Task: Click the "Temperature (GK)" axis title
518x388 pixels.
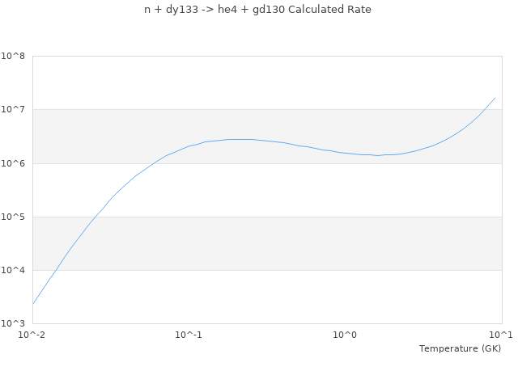Action: [460, 348]
